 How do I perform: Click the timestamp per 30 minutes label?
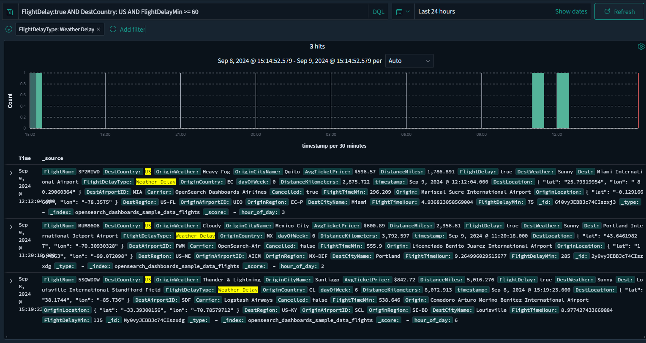[x=334, y=146]
